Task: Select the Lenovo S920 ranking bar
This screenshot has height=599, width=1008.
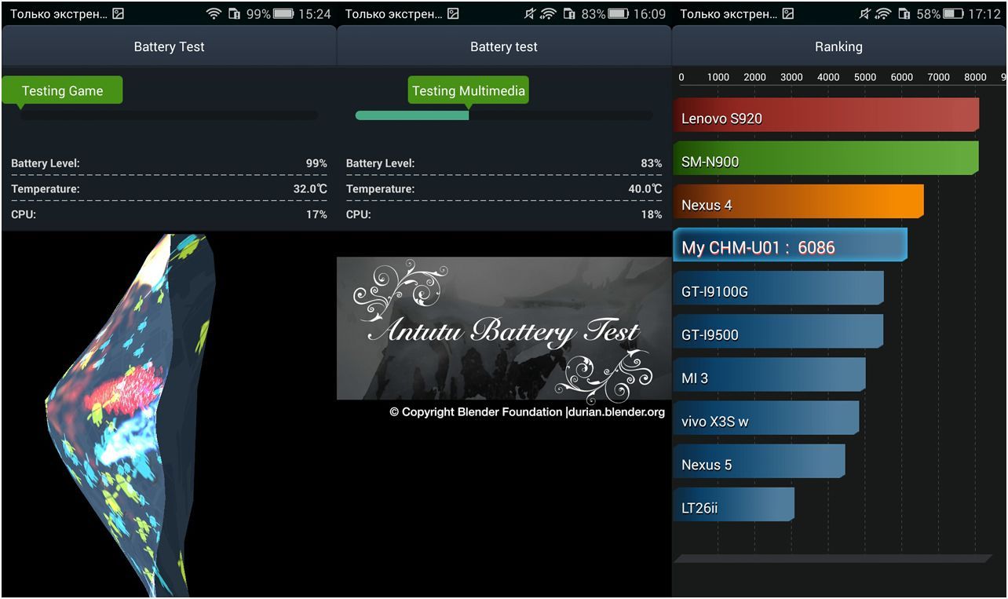Action: point(826,115)
